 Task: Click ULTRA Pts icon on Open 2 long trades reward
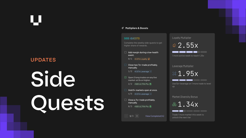[x=150, y=84]
